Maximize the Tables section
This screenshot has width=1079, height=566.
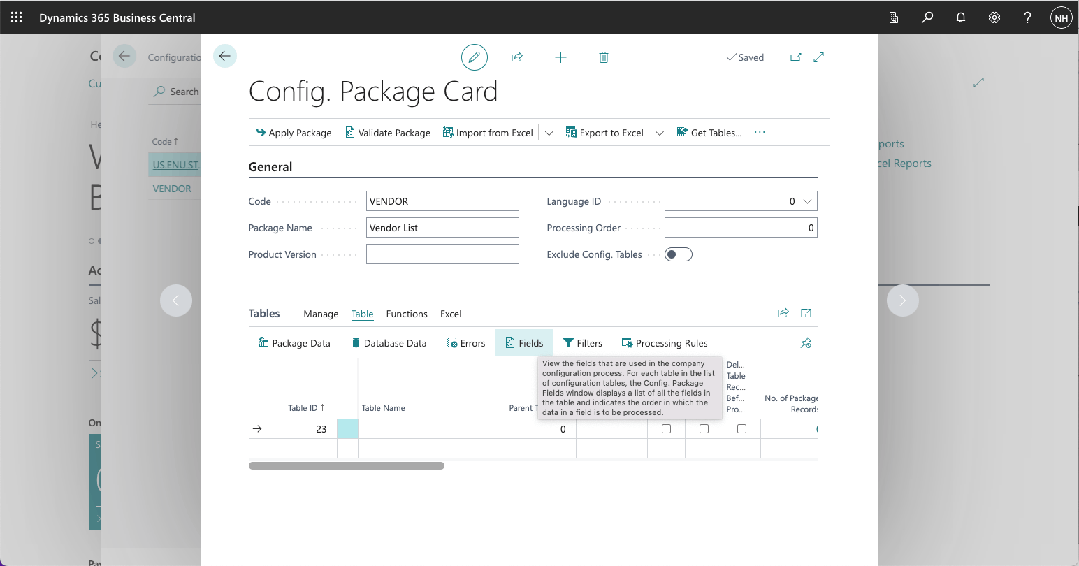[806, 313]
